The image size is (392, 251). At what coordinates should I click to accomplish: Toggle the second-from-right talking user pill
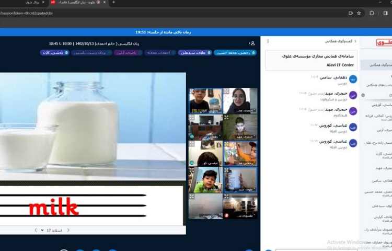[195, 52]
